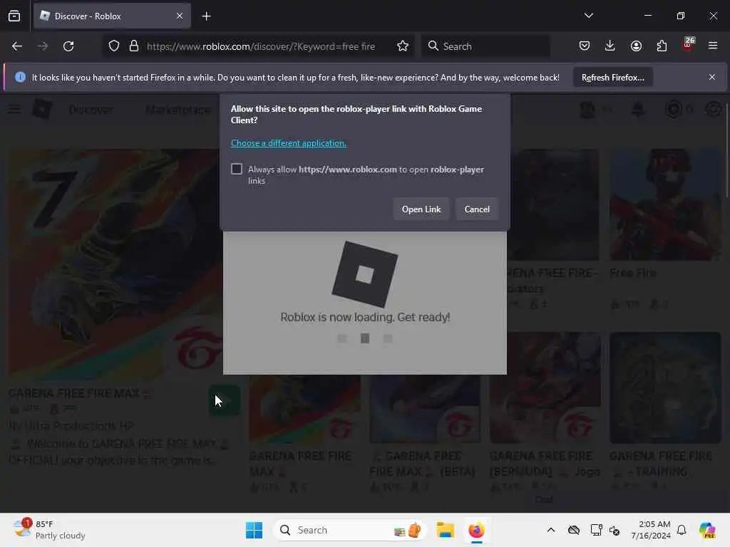Select the Discover - Roblox tab

click(112, 16)
